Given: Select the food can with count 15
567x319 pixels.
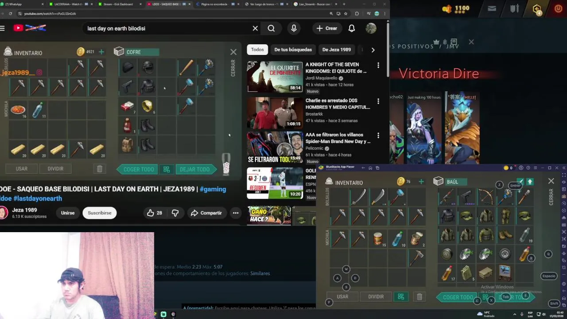Looking at the screenshot, I should point(378,238).
